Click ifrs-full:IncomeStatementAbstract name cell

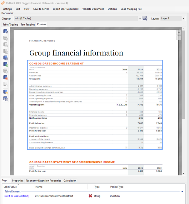tap(54, 196)
